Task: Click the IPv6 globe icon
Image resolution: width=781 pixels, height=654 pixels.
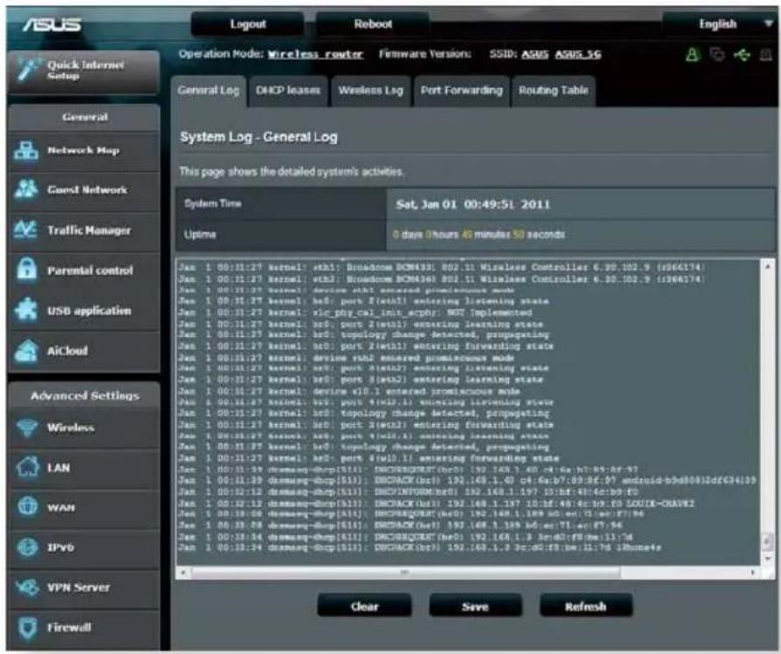Action: pyautogui.click(x=27, y=547)
